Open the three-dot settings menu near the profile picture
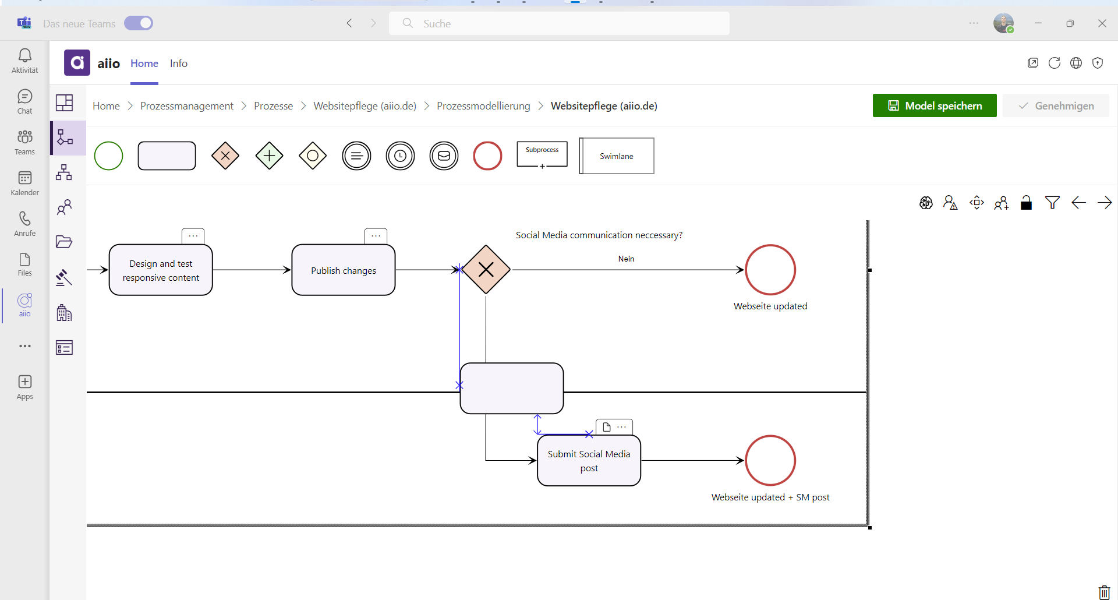Image resolution: width=1118 pixels, height=600 pixels. [x=973, y=23]
